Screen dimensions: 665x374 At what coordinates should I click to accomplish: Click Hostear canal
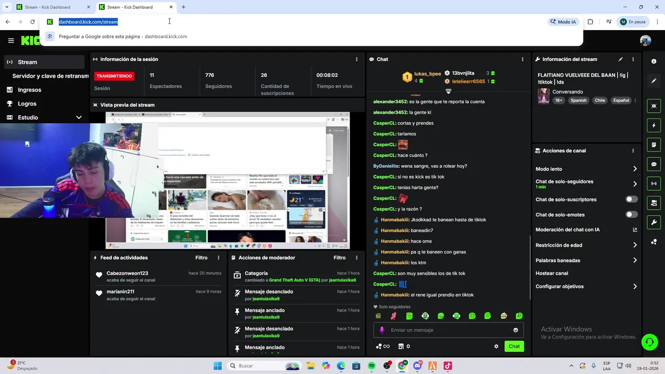point(552,273)
